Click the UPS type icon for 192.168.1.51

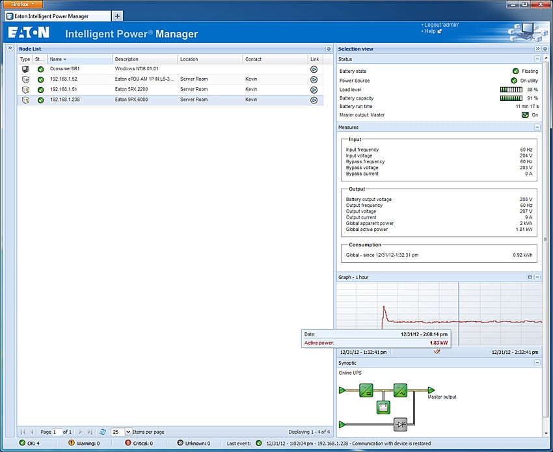[x=25, y=90]
